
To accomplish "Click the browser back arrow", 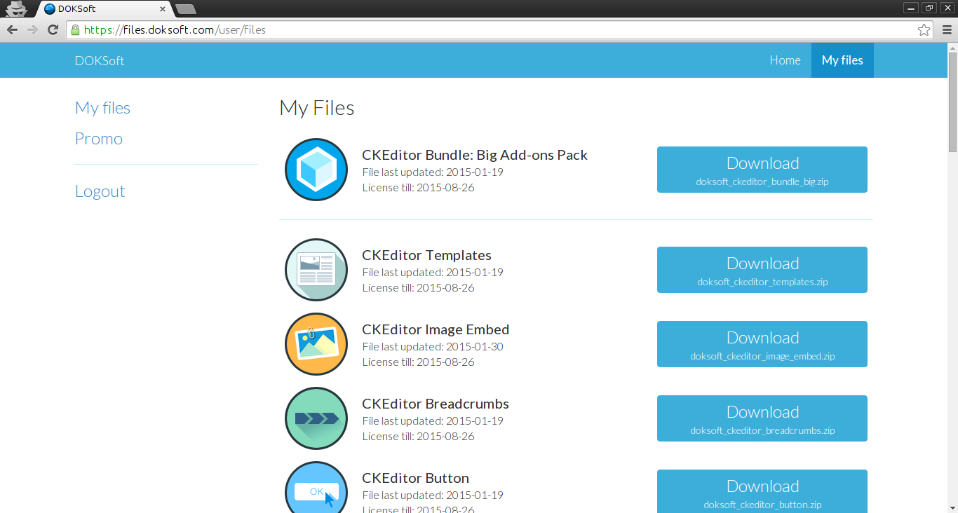I will 12,29.
